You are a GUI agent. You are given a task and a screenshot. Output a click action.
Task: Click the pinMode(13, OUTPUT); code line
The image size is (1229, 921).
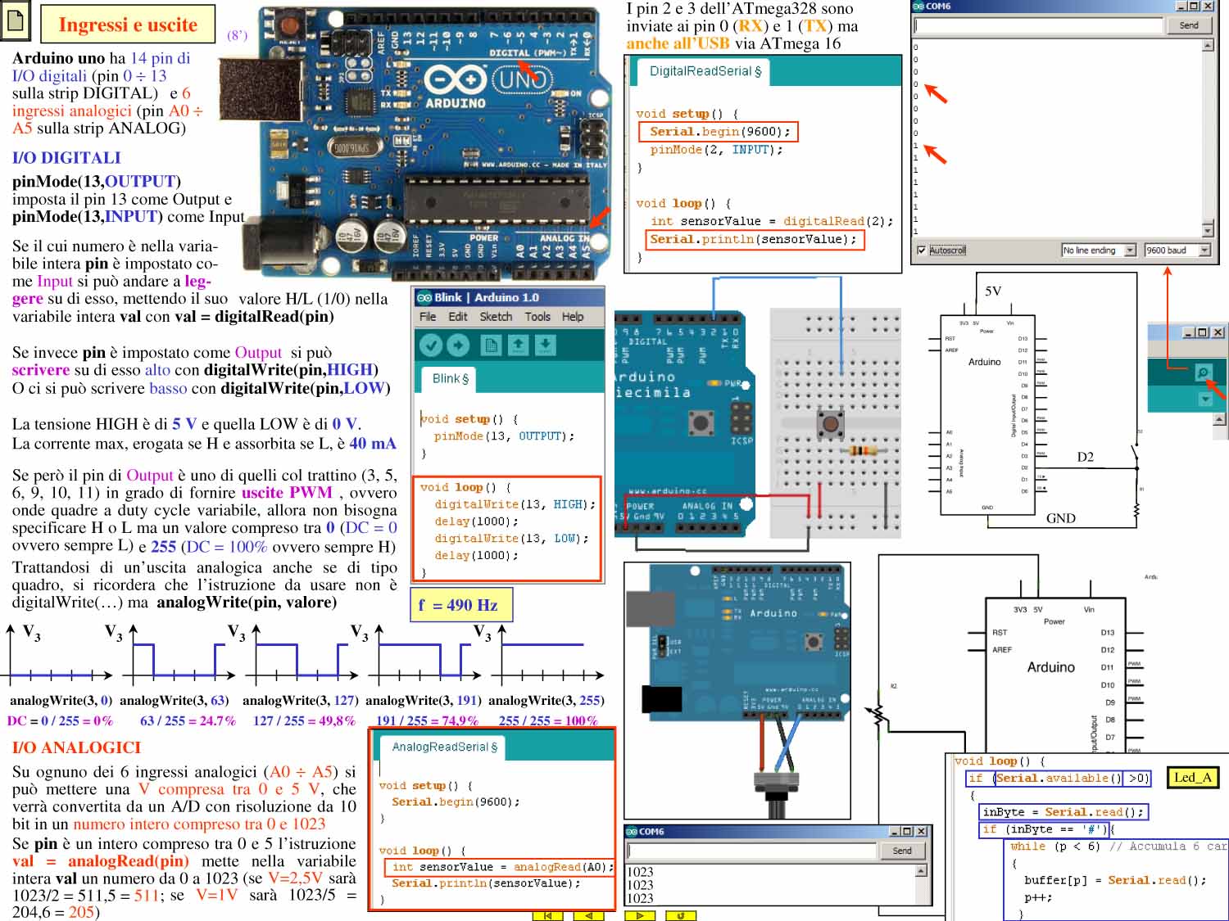click(504, 436)
